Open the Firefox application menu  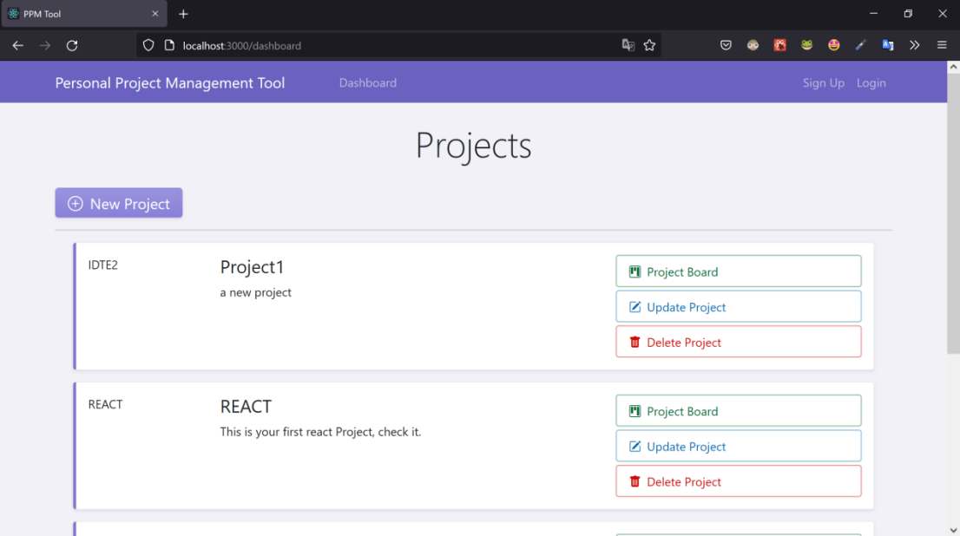pos(942,45)
